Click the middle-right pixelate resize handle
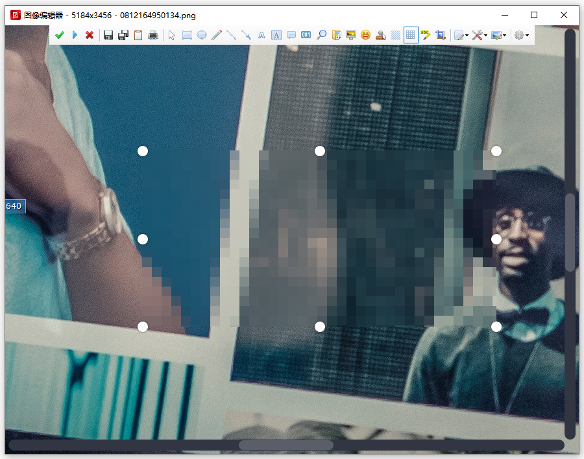 [x=496, y=239]
